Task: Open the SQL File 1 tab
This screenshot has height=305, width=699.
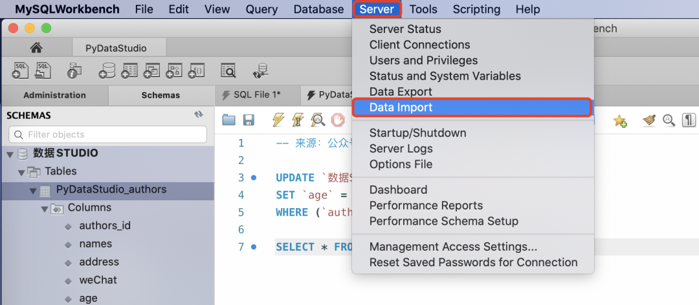Action: pyautogui.click(x=257, y=95)
